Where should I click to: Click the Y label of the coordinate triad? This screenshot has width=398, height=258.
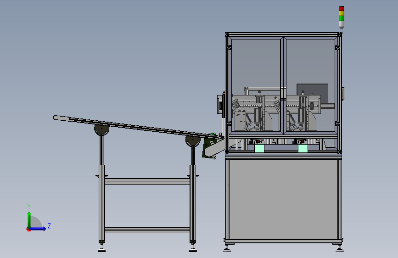click(x=29, y=207)
